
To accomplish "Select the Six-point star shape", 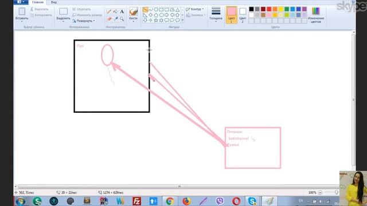I will tap(161, 21).
